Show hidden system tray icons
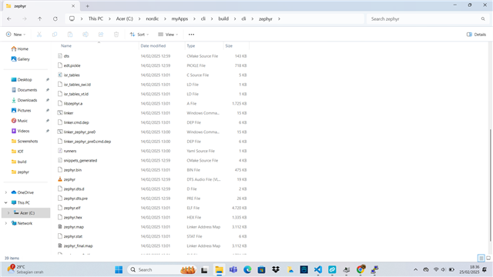The height and width of the screenshot is (277, 493). coord(416,269)
